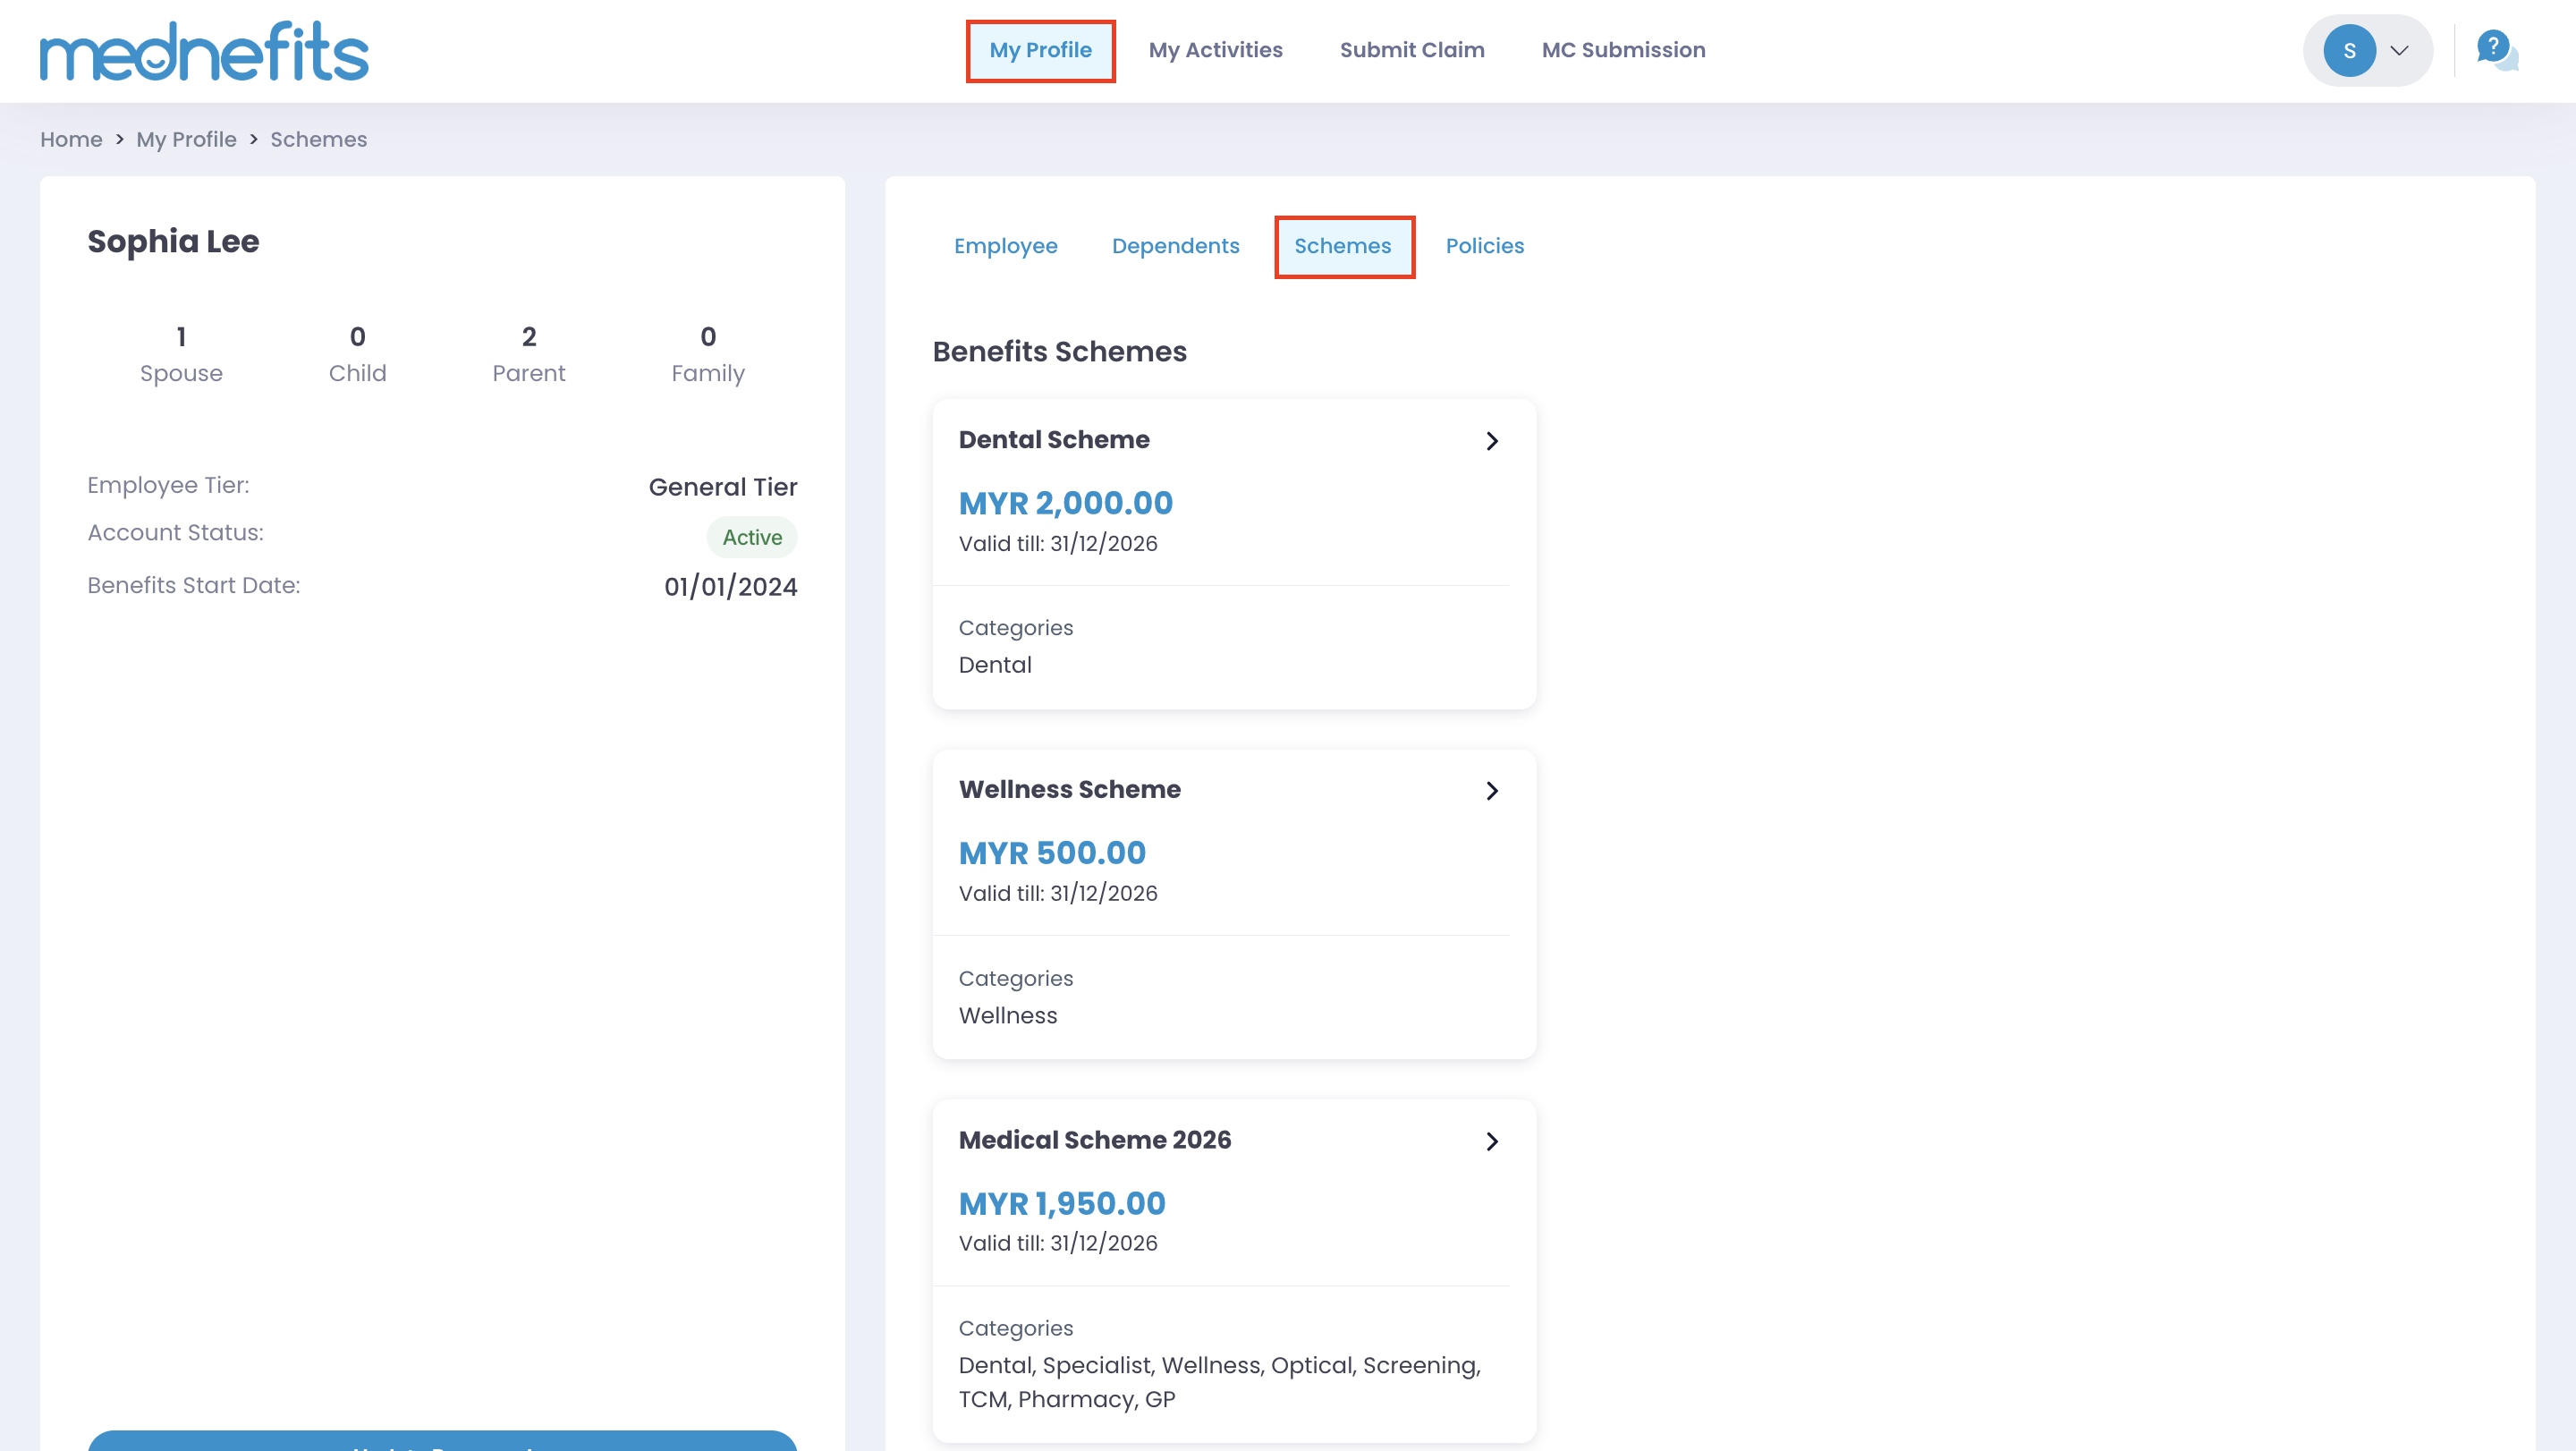Open Medical Scheme 2026 chevron arrow

[1492, 1141]
